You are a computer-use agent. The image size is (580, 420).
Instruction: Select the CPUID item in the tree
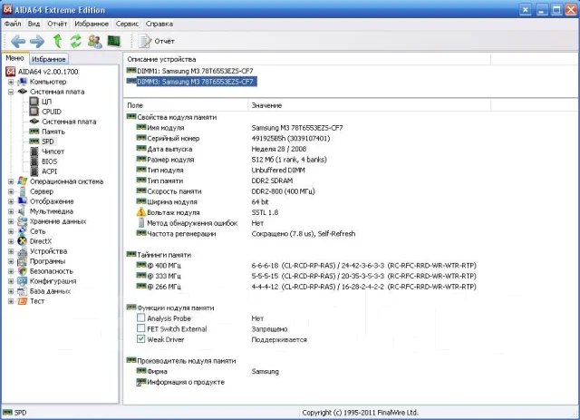point(52,112)
